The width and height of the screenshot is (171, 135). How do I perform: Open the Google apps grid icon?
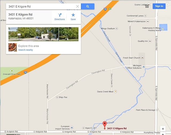[147, 6]
